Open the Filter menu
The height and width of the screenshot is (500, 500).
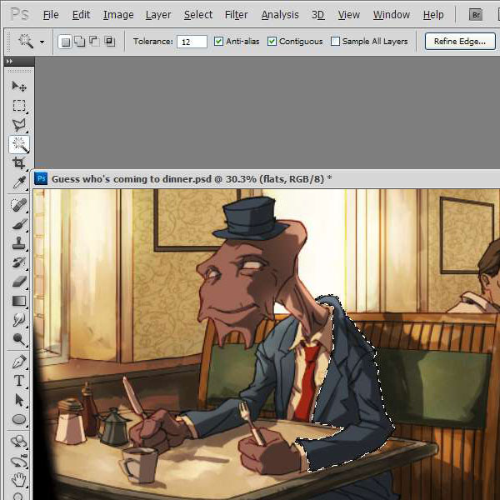236,15
